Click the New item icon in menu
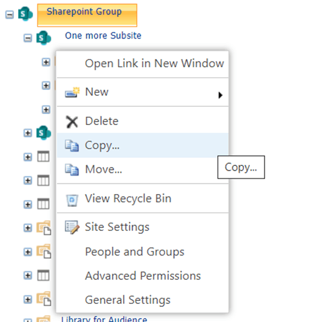The height and width of the screenshot is (322, 335). [x=72, y=92]
